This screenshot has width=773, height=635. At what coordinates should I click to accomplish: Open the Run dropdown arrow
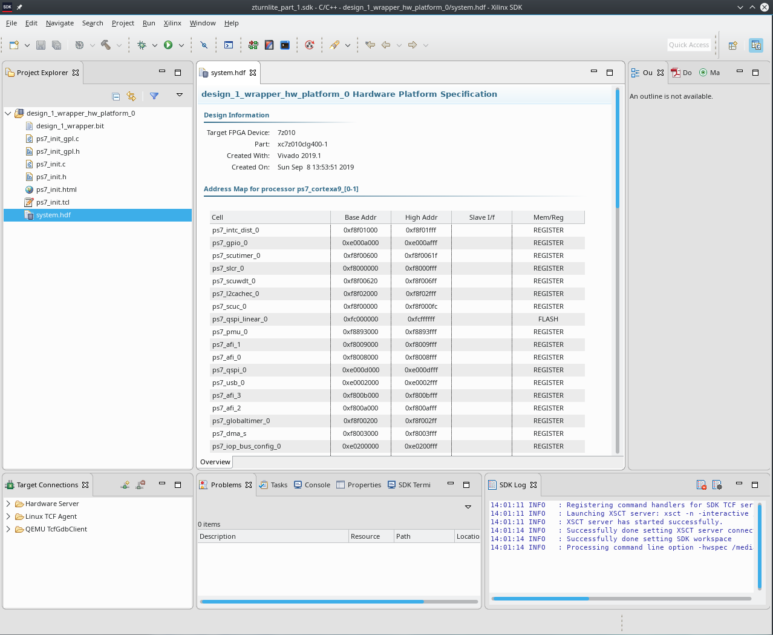(181, 45)
